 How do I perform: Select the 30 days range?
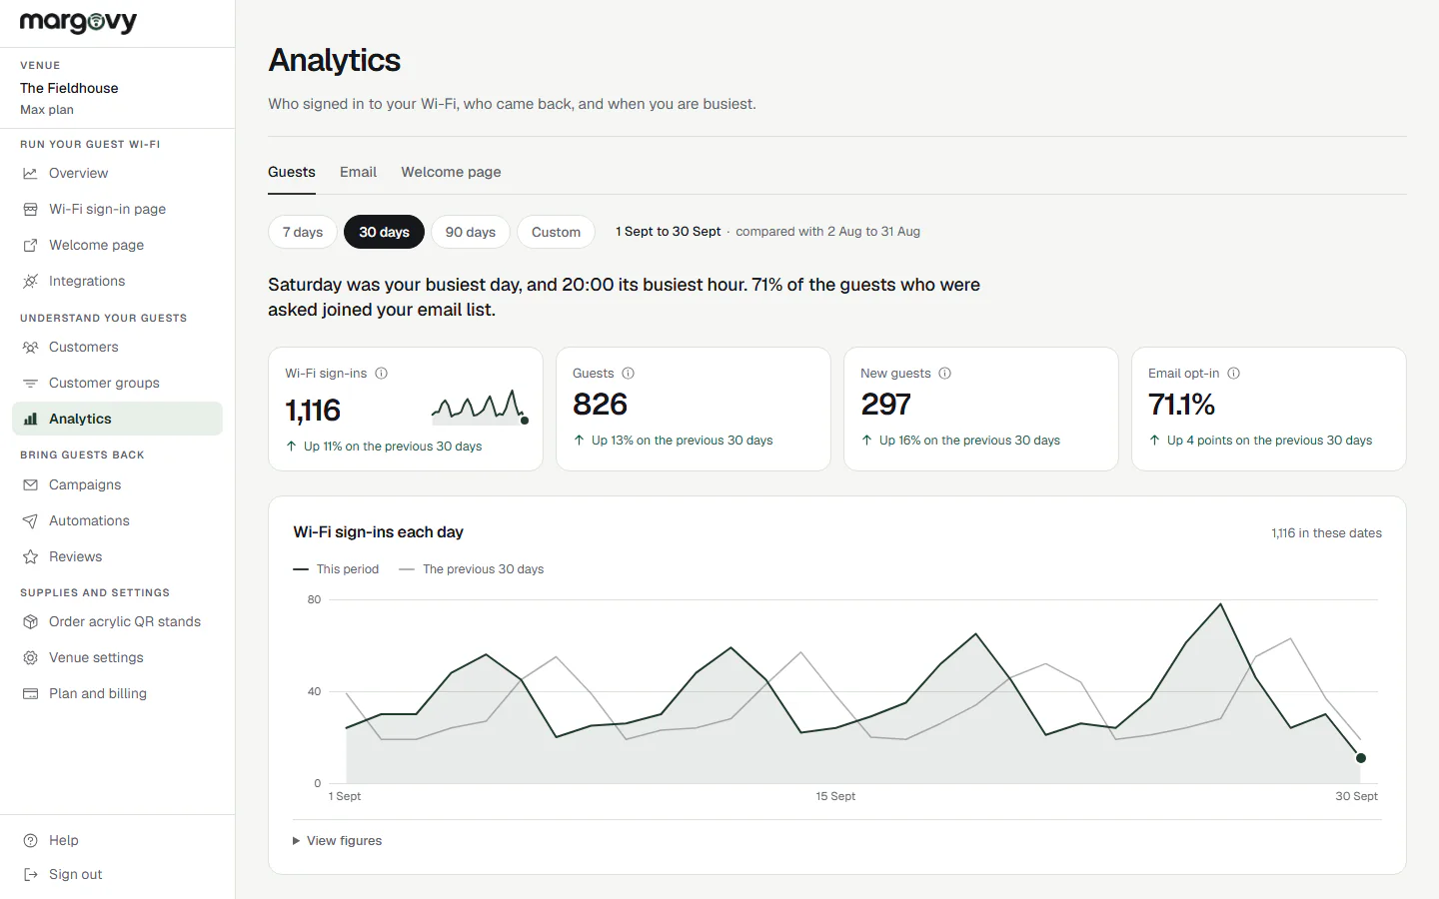pos(384,232)
